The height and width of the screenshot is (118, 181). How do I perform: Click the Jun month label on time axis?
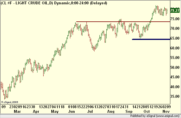tap(71, 112)
